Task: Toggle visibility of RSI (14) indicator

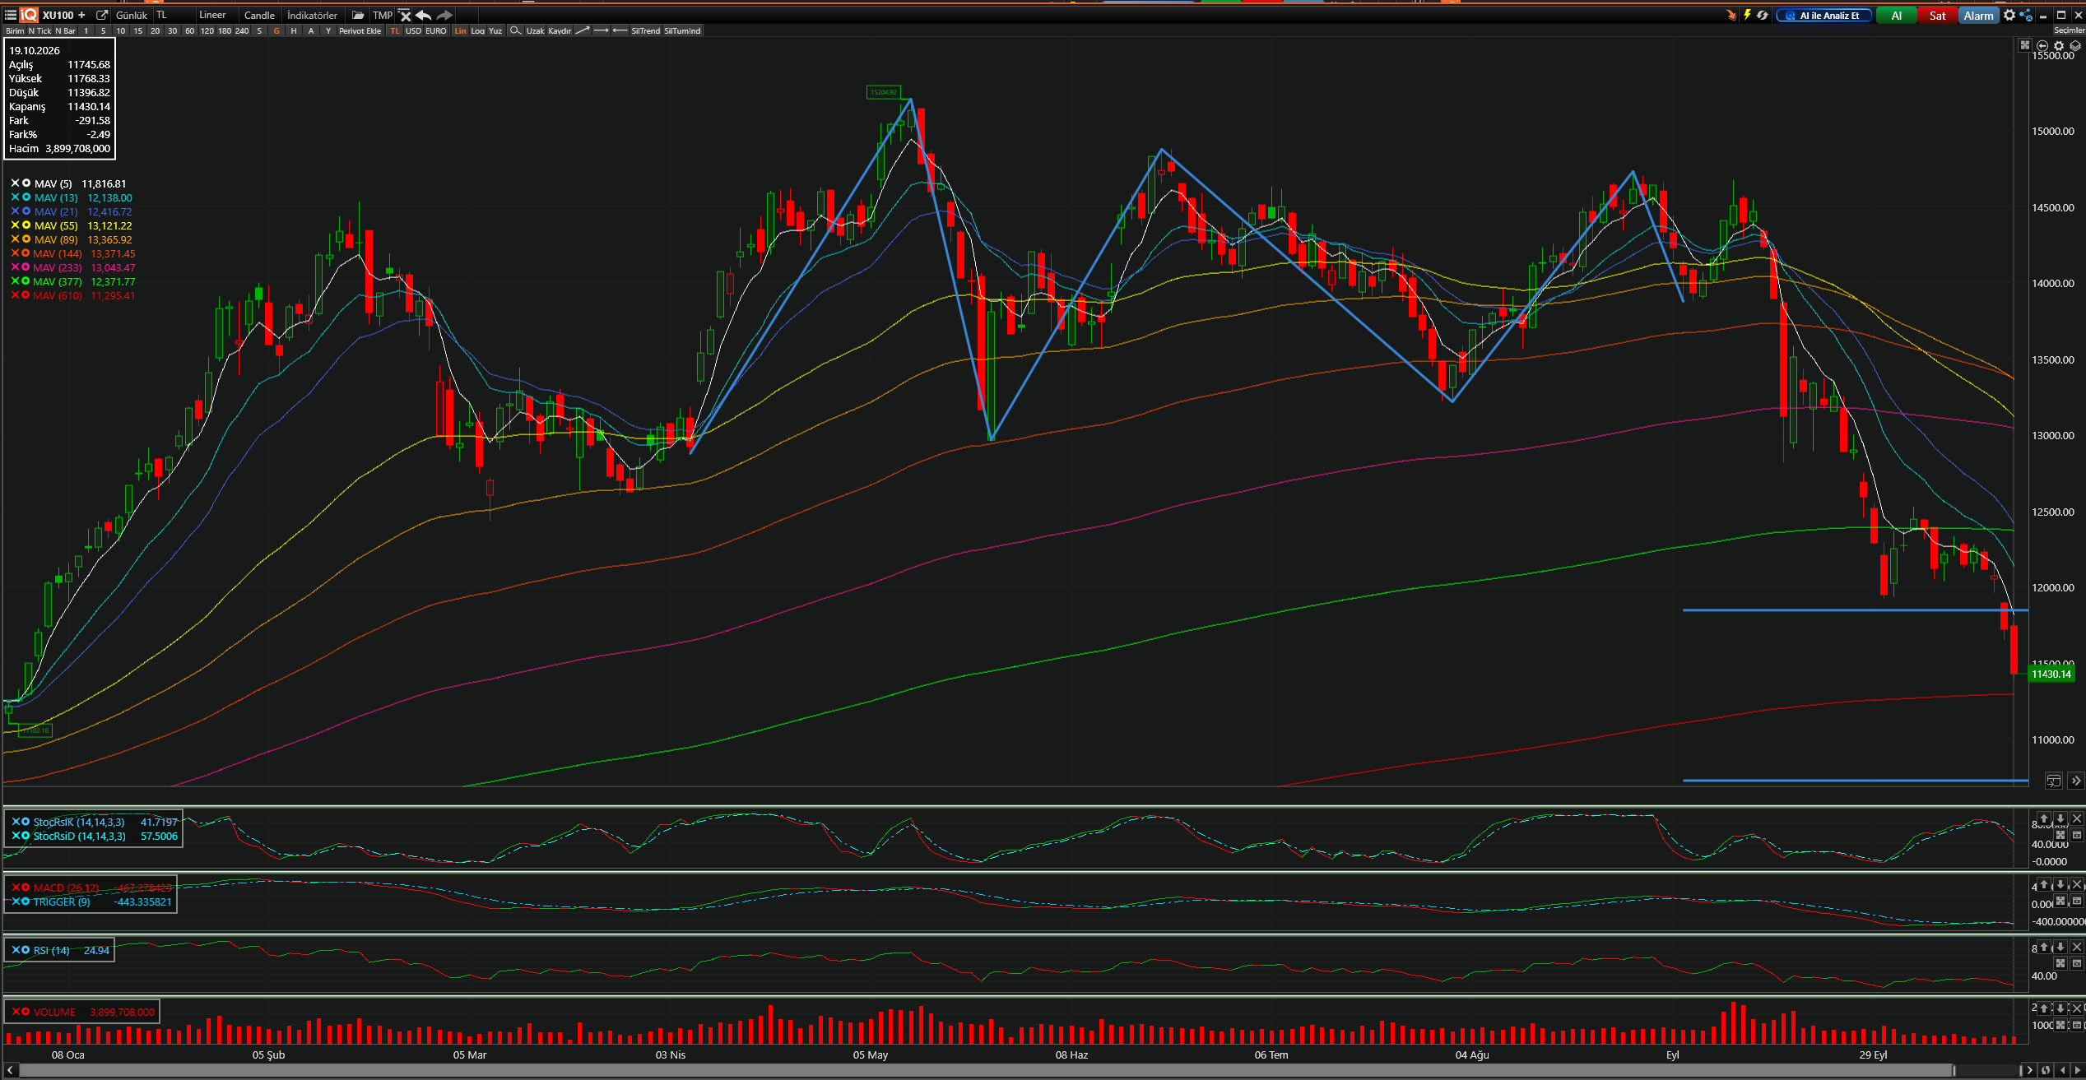Action: click(x=26, y=950)
